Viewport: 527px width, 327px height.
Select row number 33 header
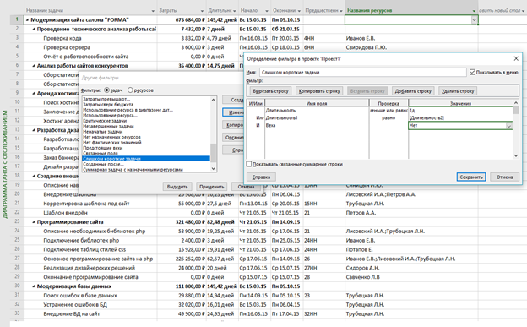pos(17,313)
